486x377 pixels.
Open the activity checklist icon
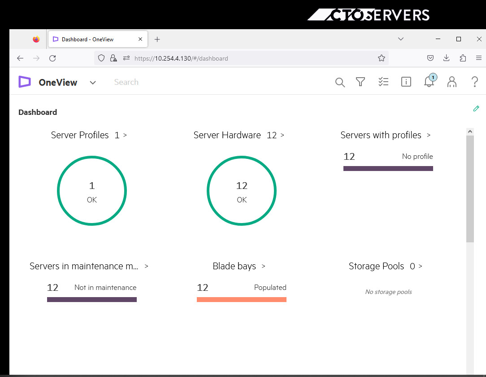tap(383, 82)
